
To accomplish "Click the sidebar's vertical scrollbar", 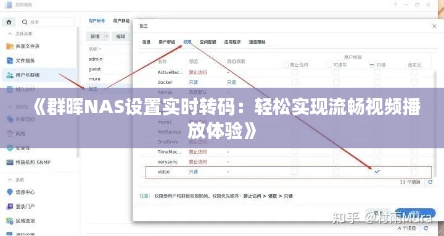I will 78,92.
